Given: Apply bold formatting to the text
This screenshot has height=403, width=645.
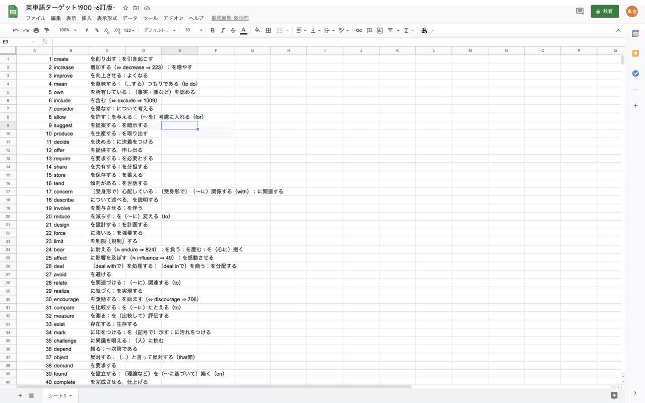Looking at the screenshot, I should coord(212,30).
